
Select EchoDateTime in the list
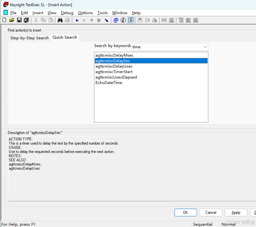point(151,83)
